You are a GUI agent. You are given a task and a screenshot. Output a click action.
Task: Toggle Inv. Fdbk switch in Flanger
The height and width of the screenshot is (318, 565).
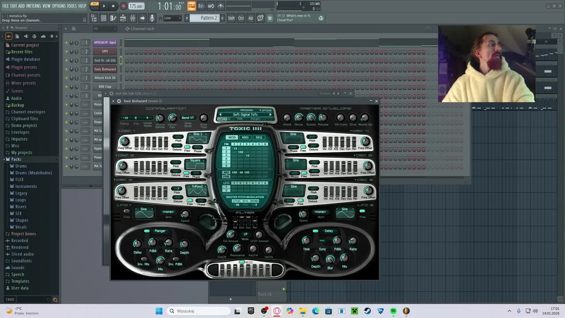[x=176, y=259]
